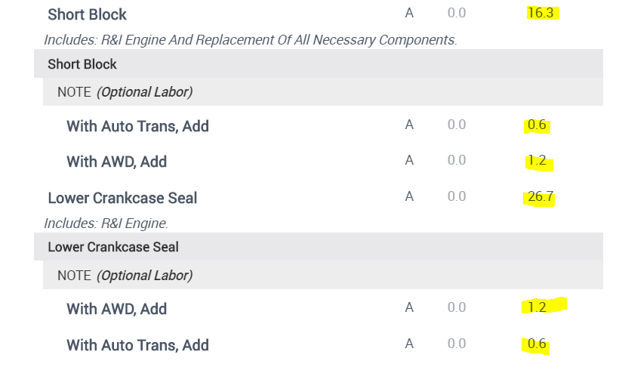The height and width of the screenshot is (370, 622).
Task: Click the 1.2 hours value in Short Block section
Action: 537,160
